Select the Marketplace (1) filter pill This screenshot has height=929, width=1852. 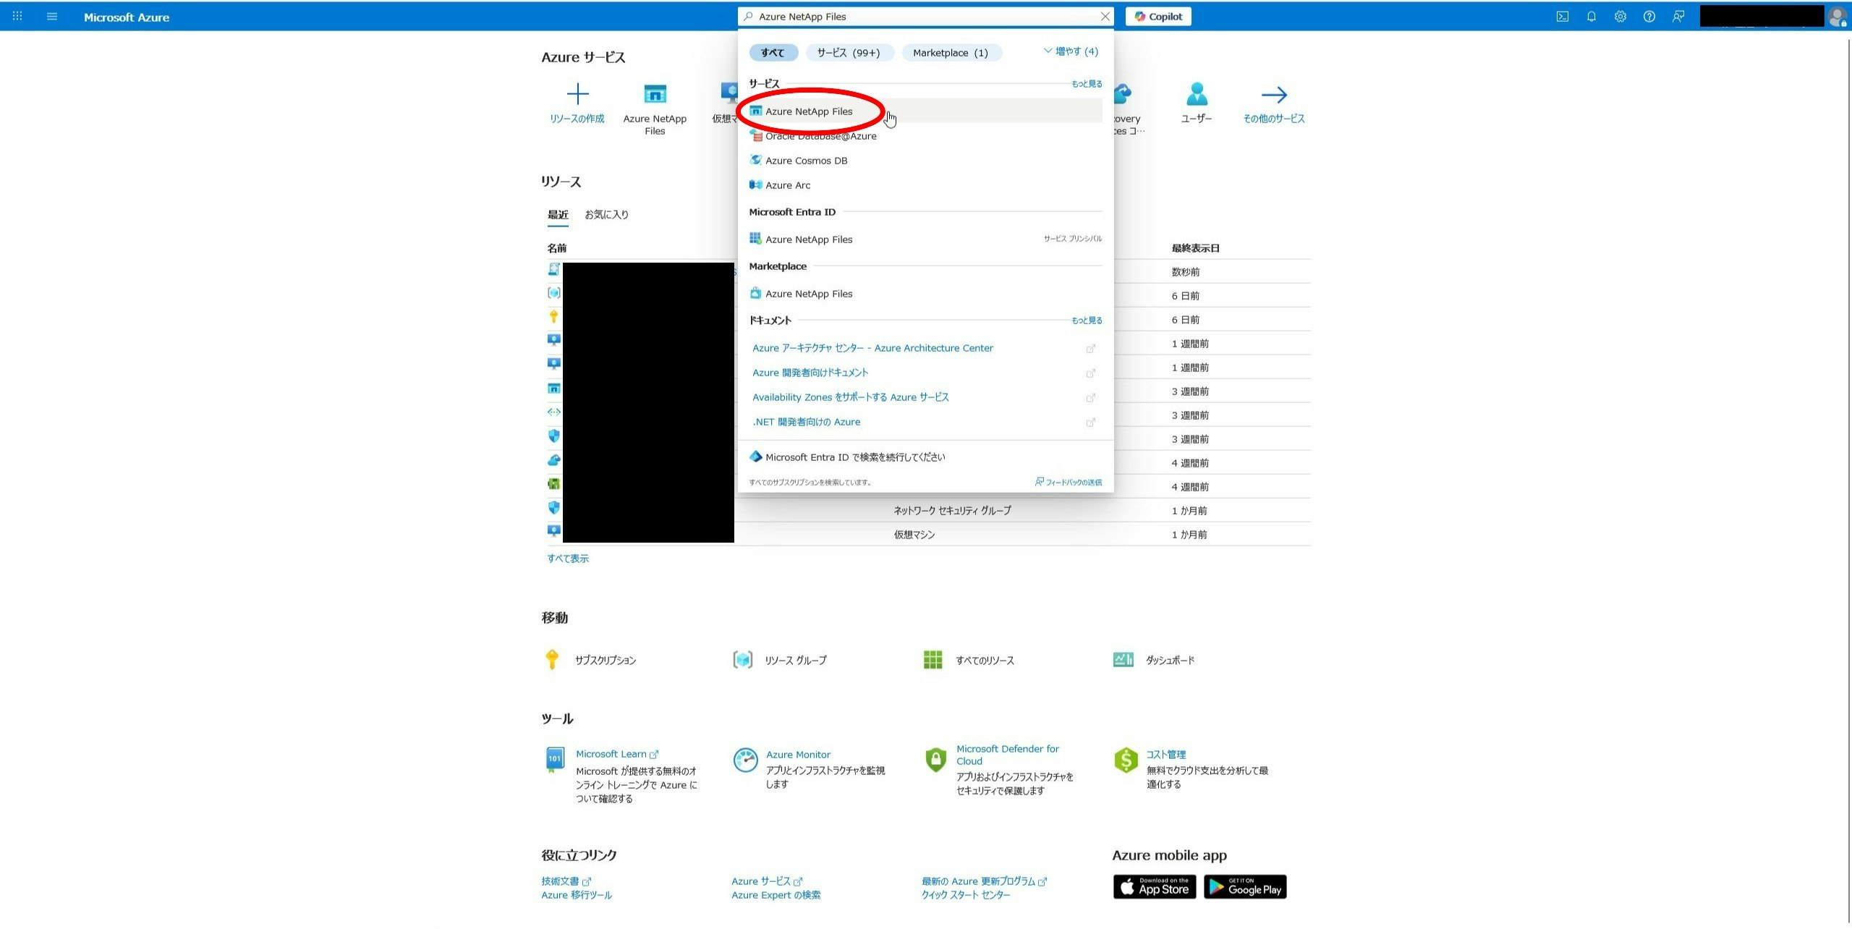(950, 53)
